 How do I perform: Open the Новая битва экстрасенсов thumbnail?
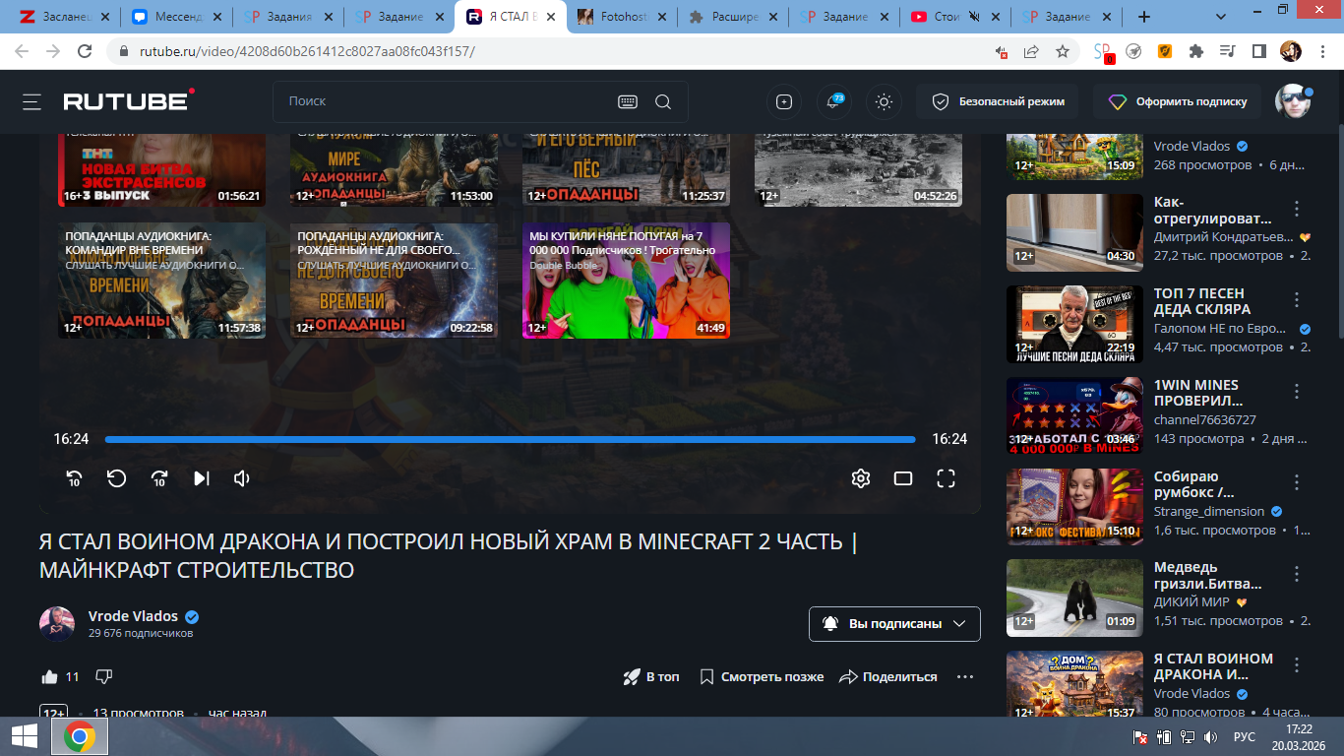[x=161, y=169]
